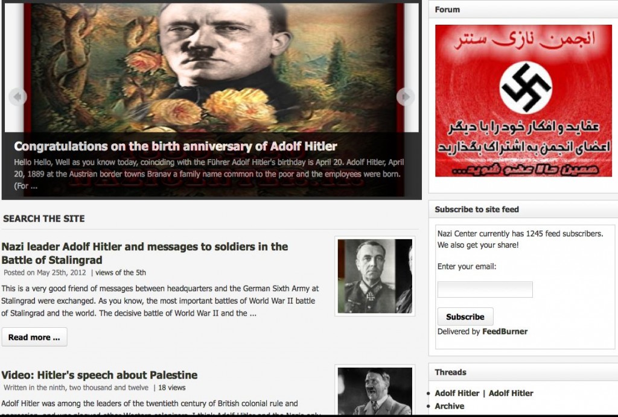Open the Battle of Stalingrad article title
The width and height of the screenshot is (618, 417).
pyautogui.click(x=145, y=253)
